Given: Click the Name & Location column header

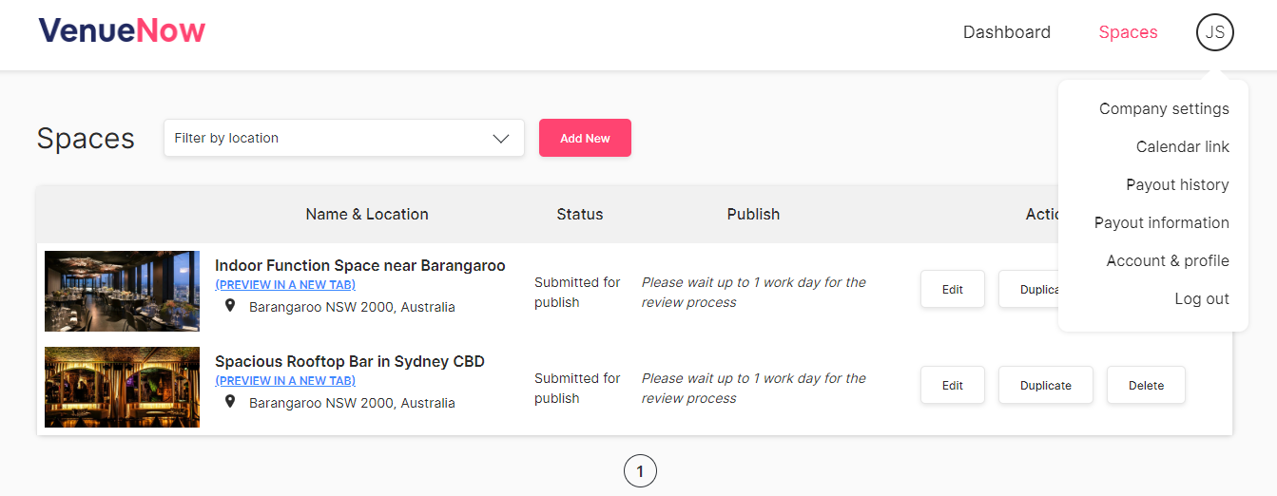Looking at the screenshot, I should click(x=367, y=214).
